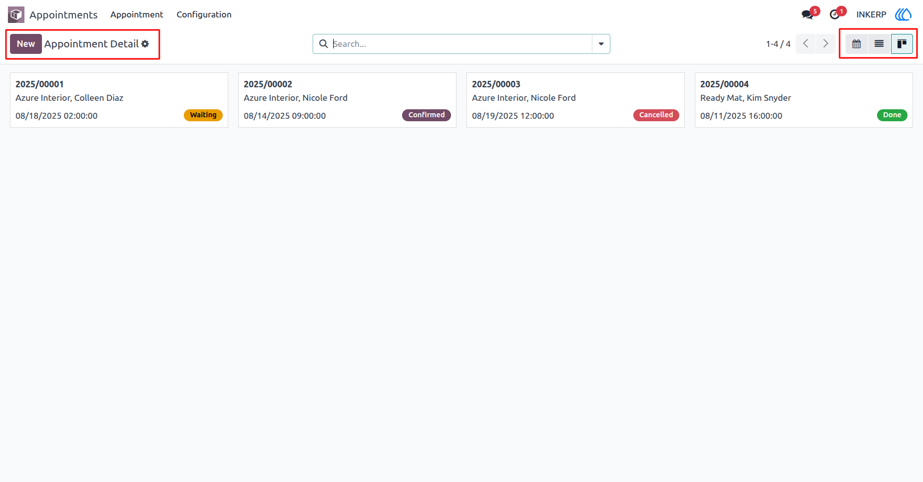Click the Appointment Detail breadcrumb title
Screen dimensions: 923x482
pos(91,44)
